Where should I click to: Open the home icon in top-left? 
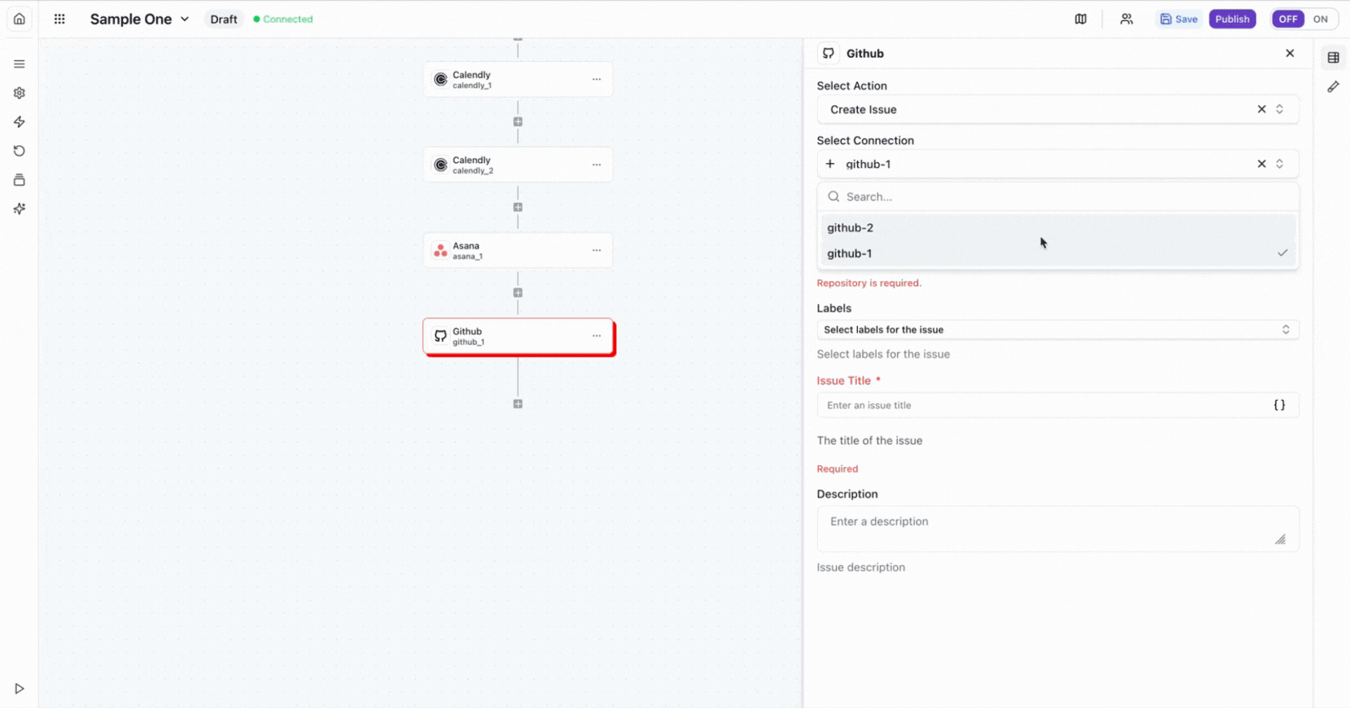tap(19, 18)
